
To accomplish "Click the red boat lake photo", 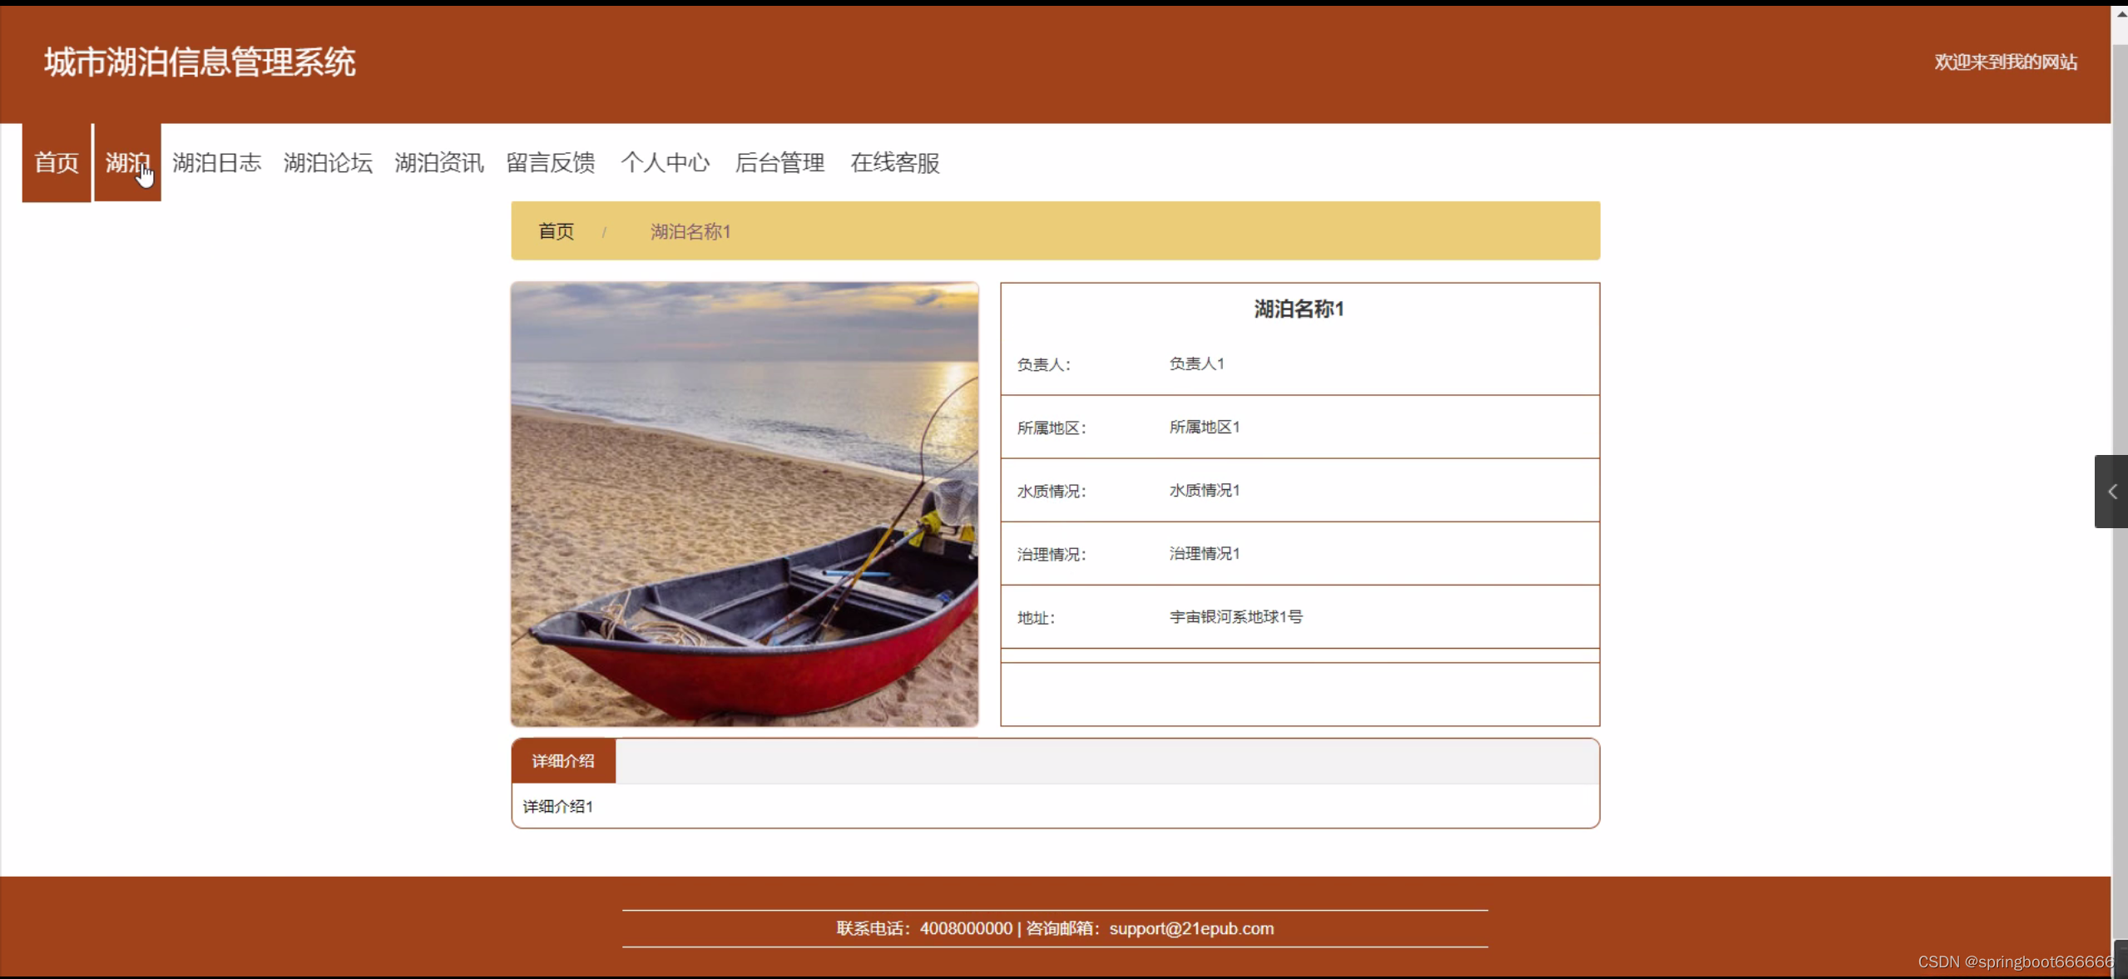I will (745, 504).
